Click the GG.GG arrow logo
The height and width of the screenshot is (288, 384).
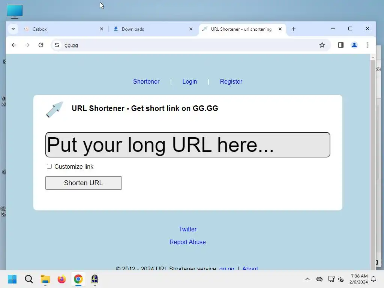(x=55, y=109)
